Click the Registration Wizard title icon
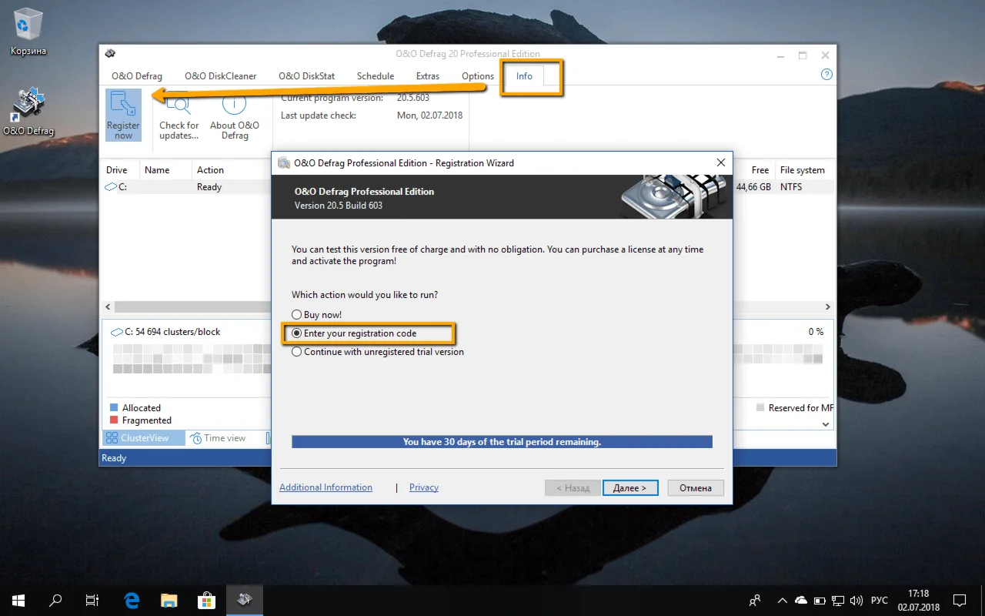Image resolution: width=985 pixels, height=616 pixels. coord(284,162)
